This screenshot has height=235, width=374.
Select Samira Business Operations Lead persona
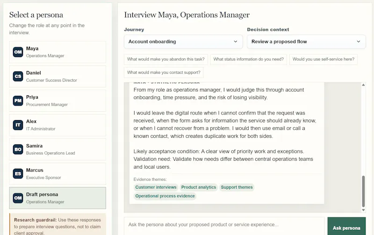pyautogui.click(x=58, y=149)
